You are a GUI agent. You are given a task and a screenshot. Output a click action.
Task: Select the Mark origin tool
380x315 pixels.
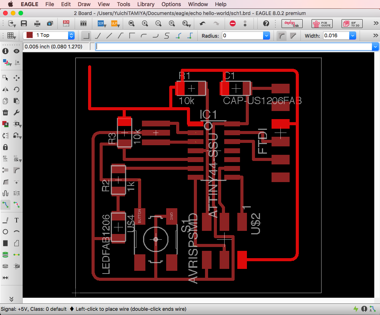coord(17,63)
